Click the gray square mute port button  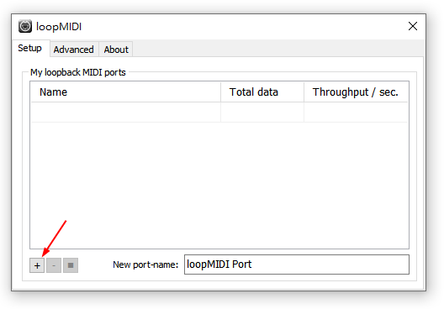click(x=71, y=265)
